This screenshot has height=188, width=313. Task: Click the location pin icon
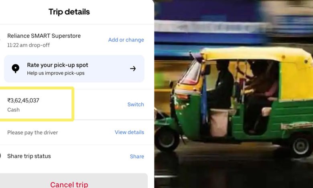(15, 69)
